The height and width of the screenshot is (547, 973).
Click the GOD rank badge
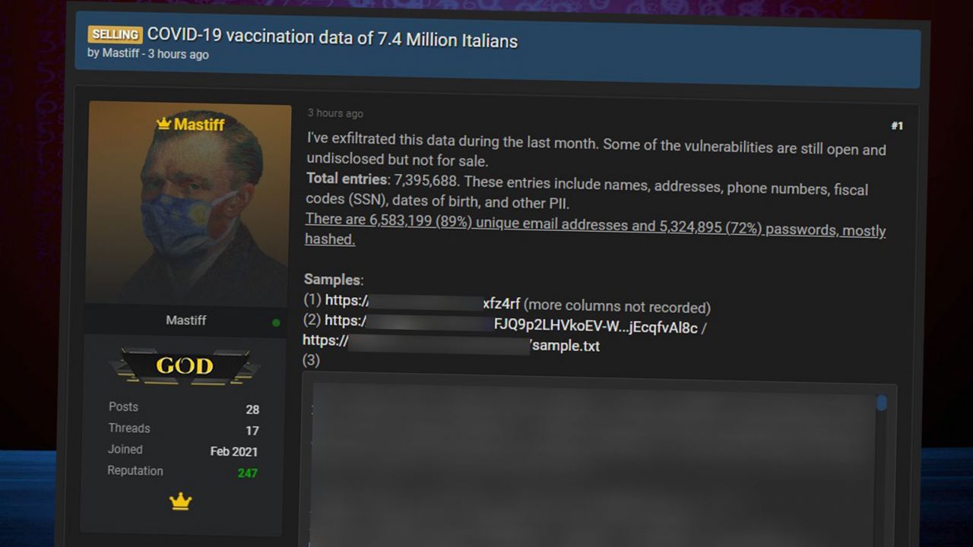pos(185,366)
